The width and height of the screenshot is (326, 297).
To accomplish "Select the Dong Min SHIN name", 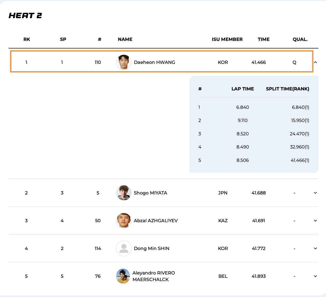I will tap(151, 249).
